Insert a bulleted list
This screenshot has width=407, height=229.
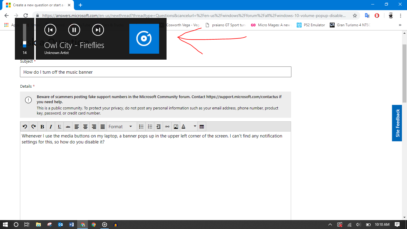point(142,127)
